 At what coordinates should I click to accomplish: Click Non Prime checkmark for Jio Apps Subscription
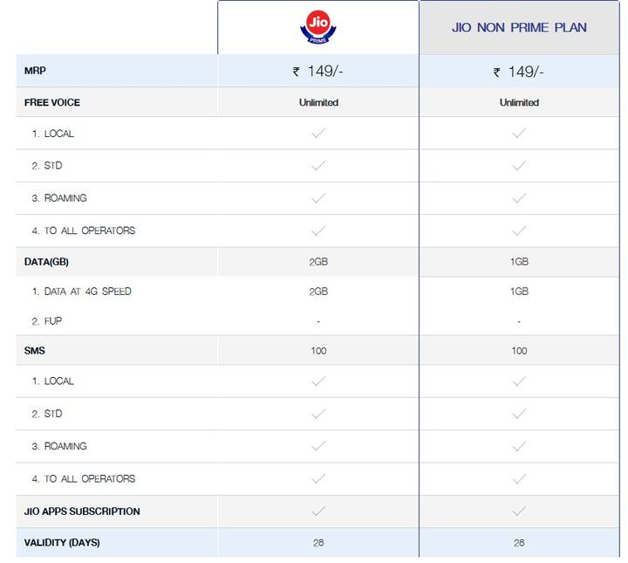tap(519, 511)
